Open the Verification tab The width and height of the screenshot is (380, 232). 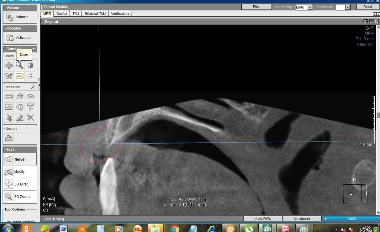(x=120, y=14)
